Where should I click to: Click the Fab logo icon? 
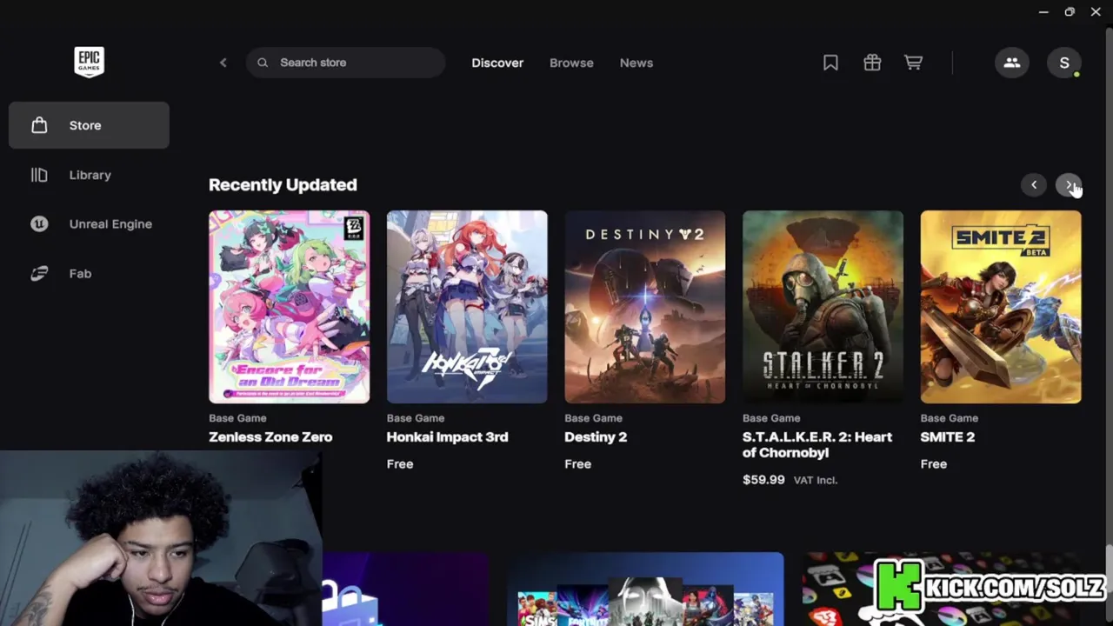point(39,274)
